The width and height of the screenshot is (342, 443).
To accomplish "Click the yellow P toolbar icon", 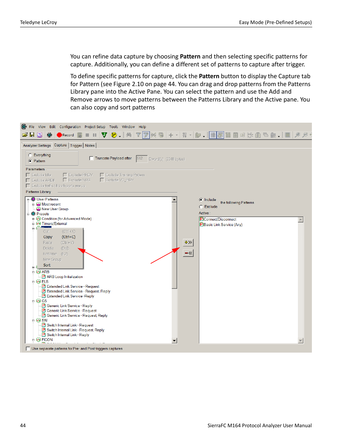I will (x=114, y=135).
